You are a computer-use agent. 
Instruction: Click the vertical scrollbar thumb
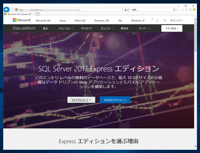[x=195, y=37]
